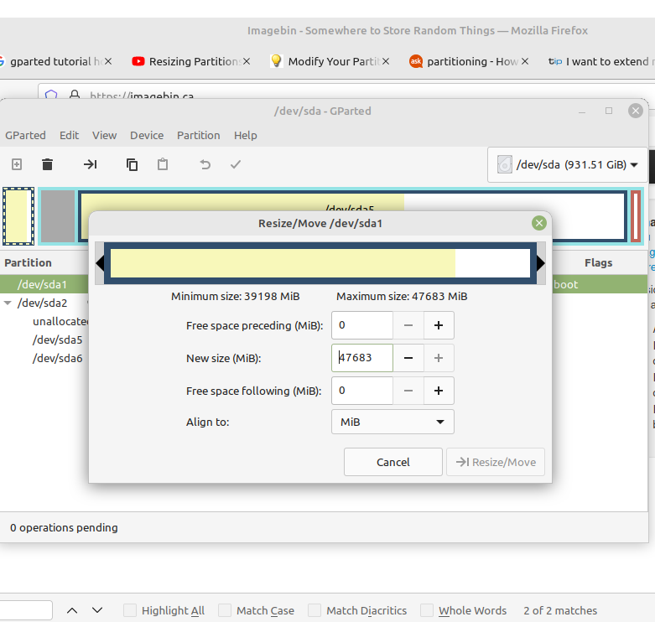Toggle Highlight All checkbox in Firefox find bar
The image size is (655, 622).
click(x=130, y=610)
